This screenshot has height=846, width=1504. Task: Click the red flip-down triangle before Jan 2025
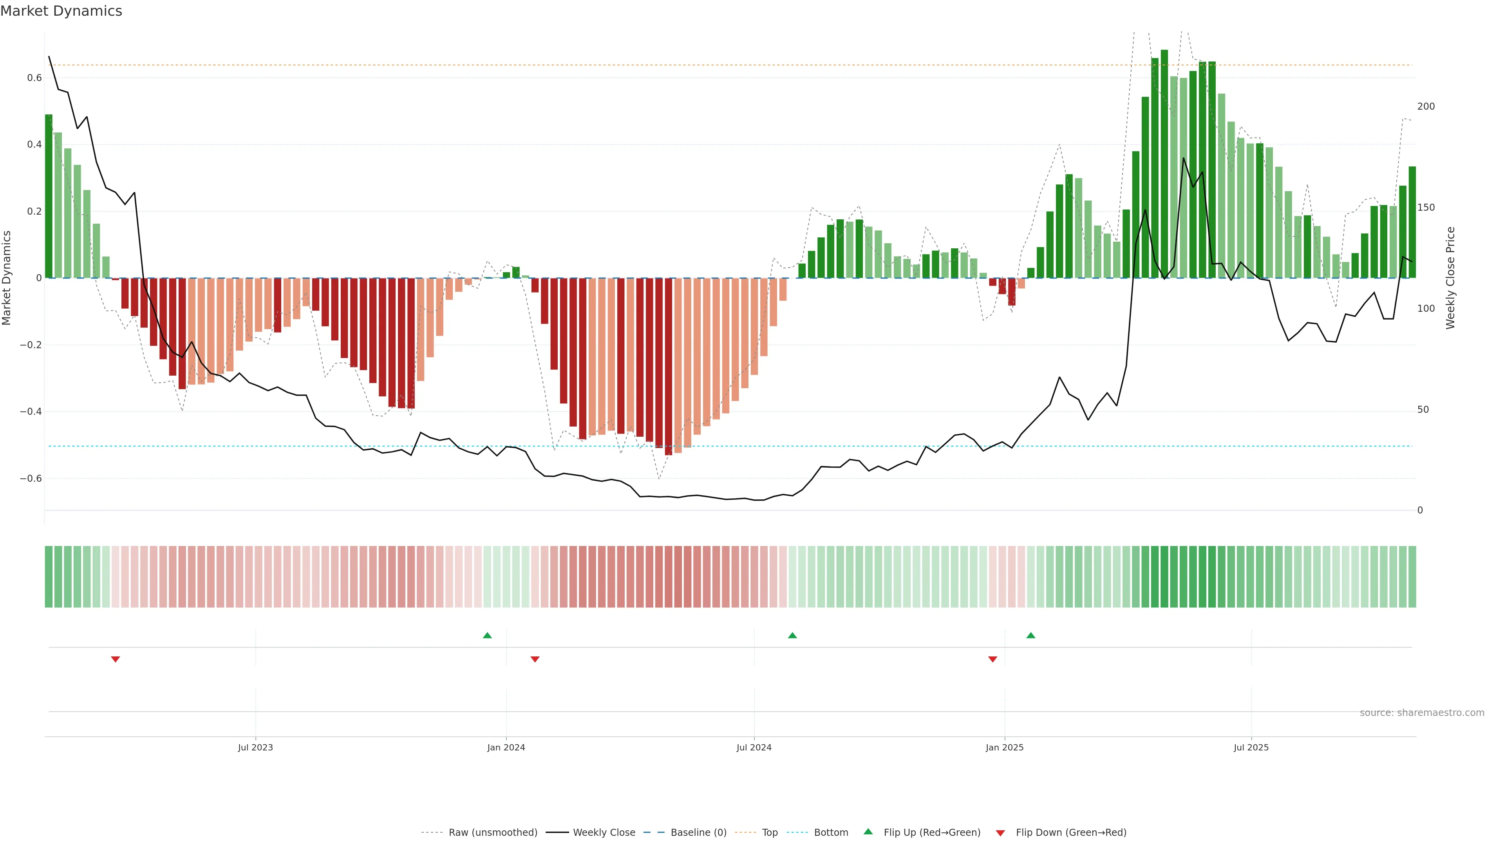pyautogui.click(x=992, y=659)
